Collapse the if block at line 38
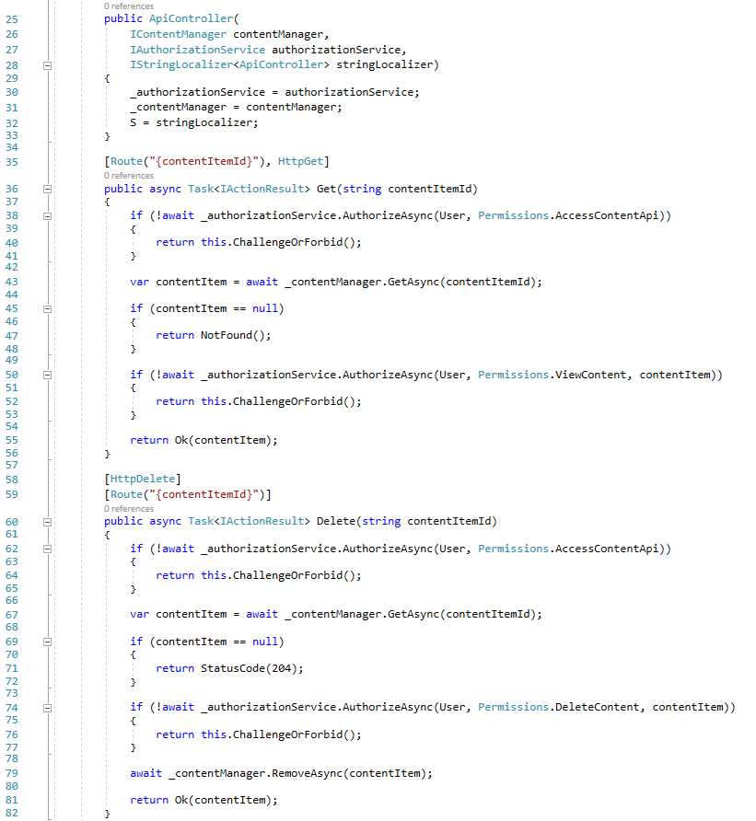 pyautogui.click(x=47, y=215)
